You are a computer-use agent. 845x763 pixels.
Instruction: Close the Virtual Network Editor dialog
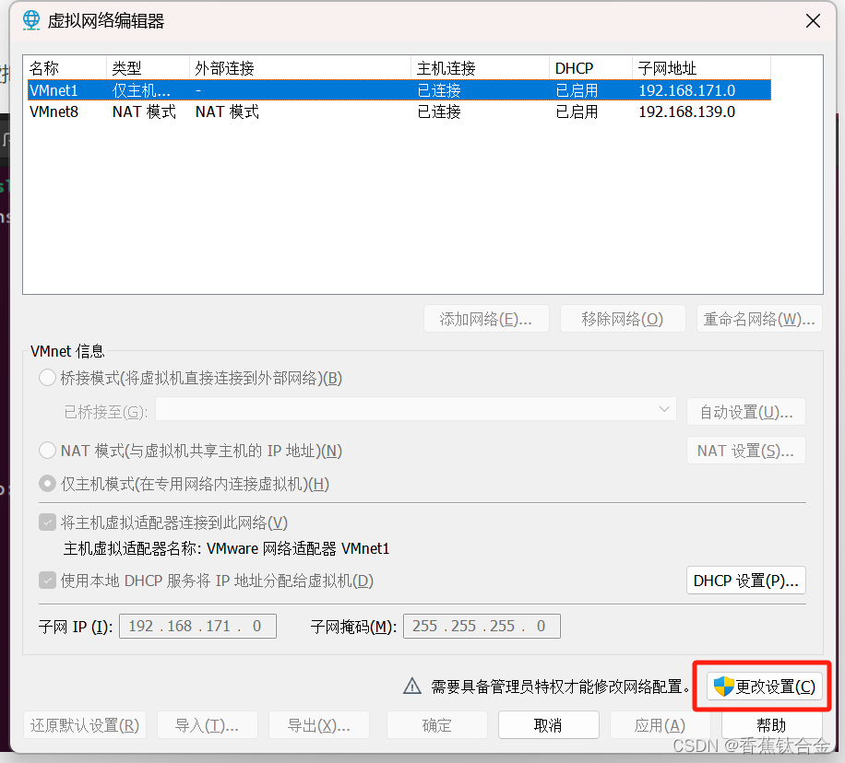[814, 21]
